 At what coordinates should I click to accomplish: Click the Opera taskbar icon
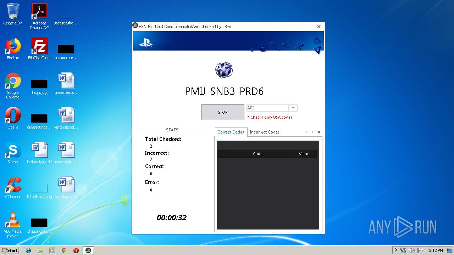(76, 250)
